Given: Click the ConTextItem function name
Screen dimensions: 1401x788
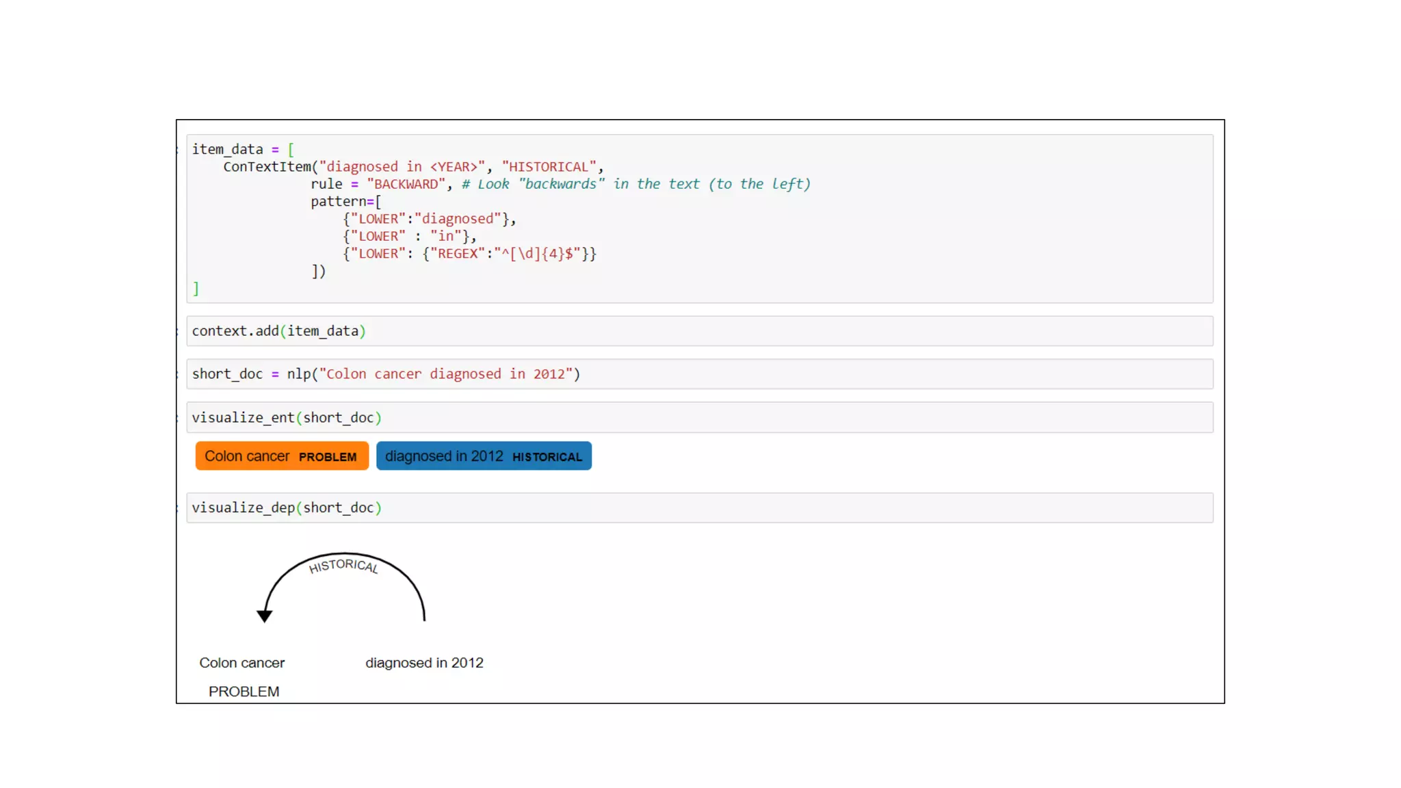Looking at the screenshot, I should pyautogui.click(x=267, y=167).
